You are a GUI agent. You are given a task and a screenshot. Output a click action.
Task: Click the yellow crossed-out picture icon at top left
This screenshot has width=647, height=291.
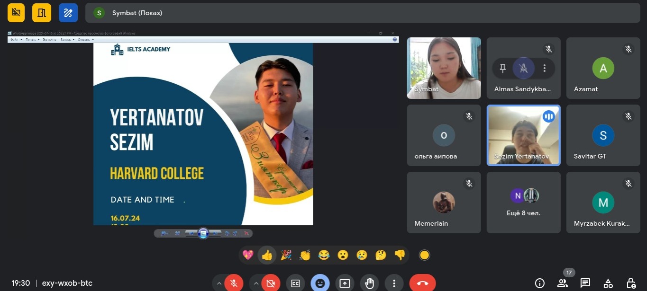(16, 13)
